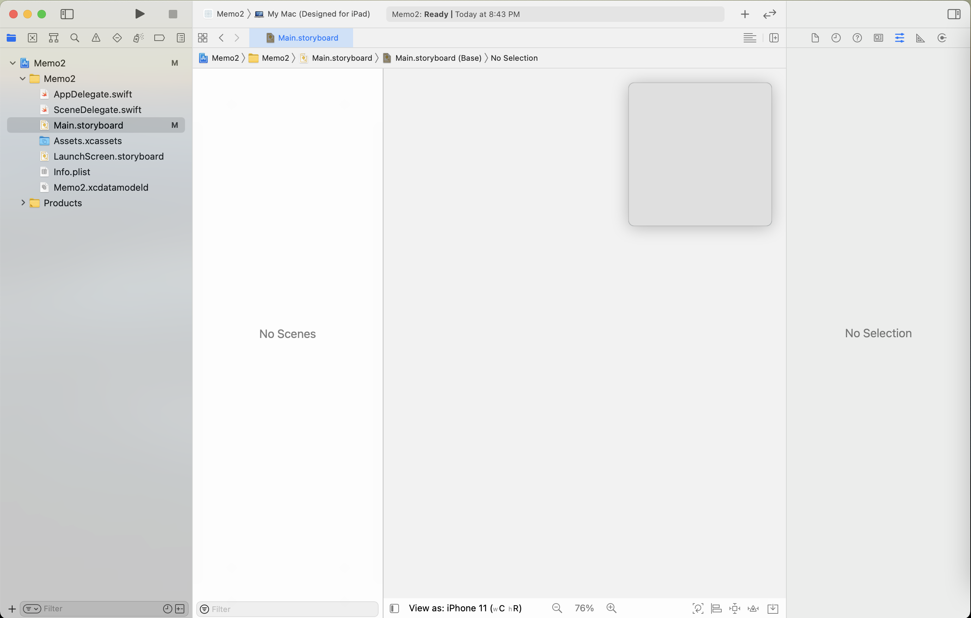Open View as iPhone 11 device selector
The image size is (971, 618).
(x=465, y=608)
